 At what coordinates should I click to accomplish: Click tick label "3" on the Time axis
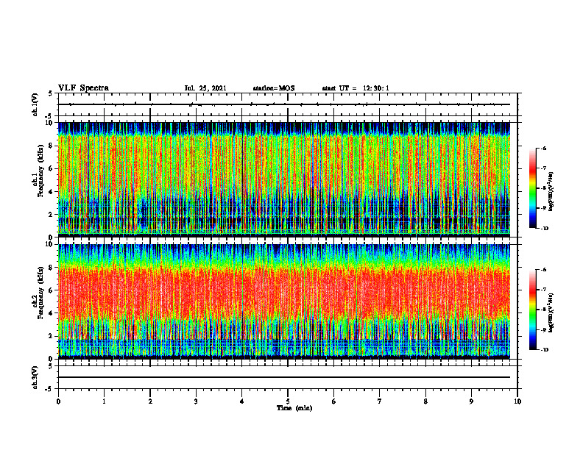tap(196, 401)
